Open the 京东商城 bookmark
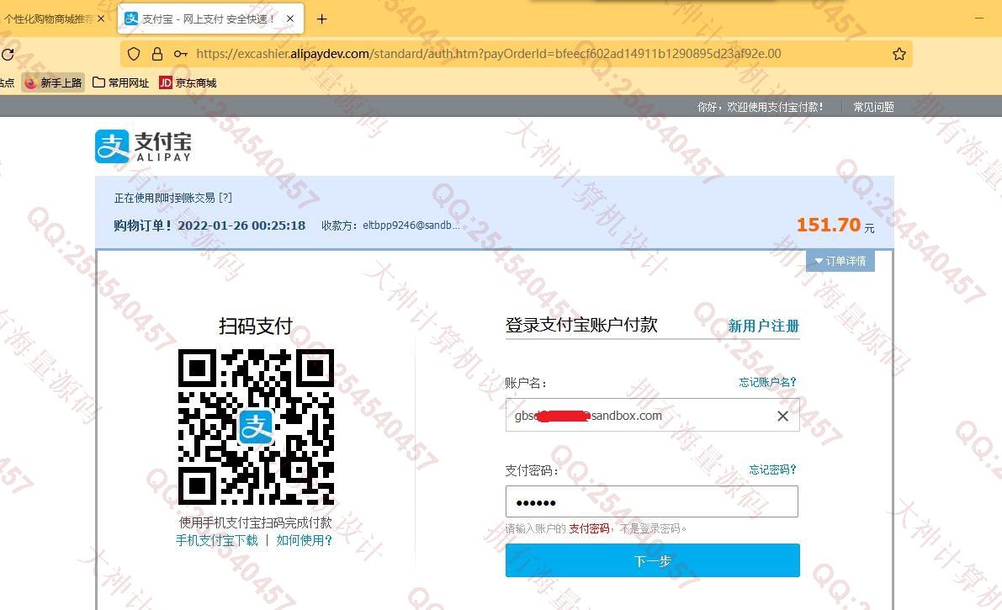The image size is (1002, 610). pyautogui.click(x=188, y=82)
